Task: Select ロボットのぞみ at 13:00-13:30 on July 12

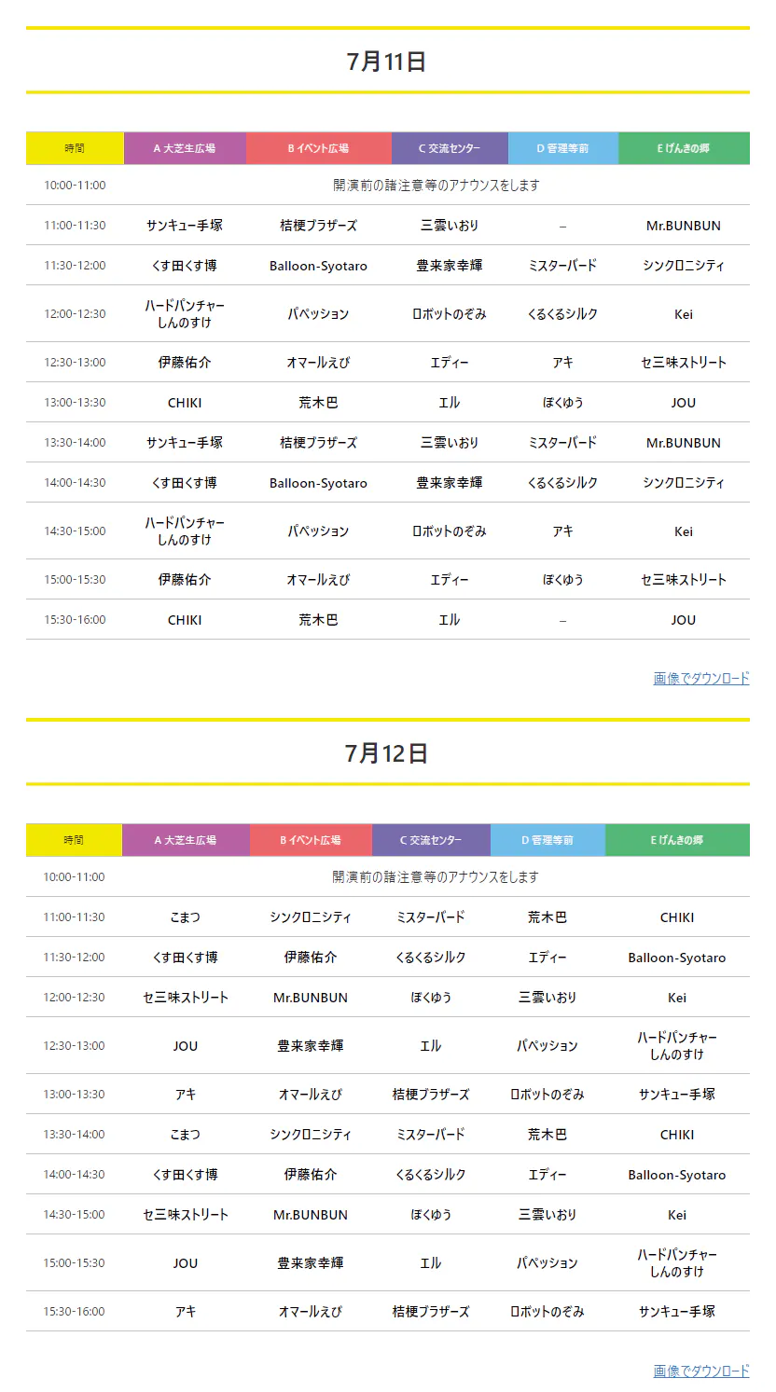Action: pos(547,1095)
